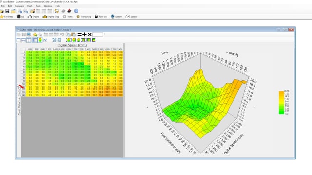312x175 pixels.
Task: Open the Tools menu
Action: click(38, 6)
